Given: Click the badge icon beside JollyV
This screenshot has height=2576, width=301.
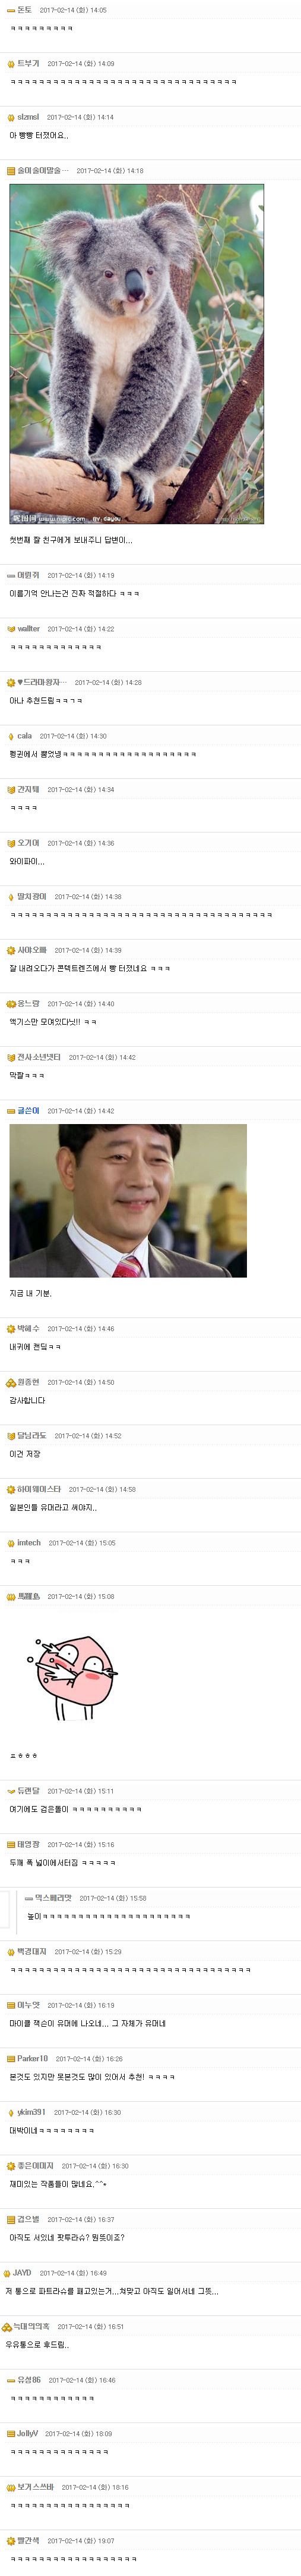Looking at the screenshot, I should (x=11, y=2434).
